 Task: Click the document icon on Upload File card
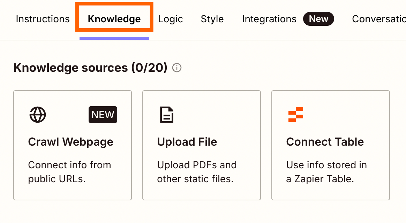pyautogui.click(x=166, y=114)
